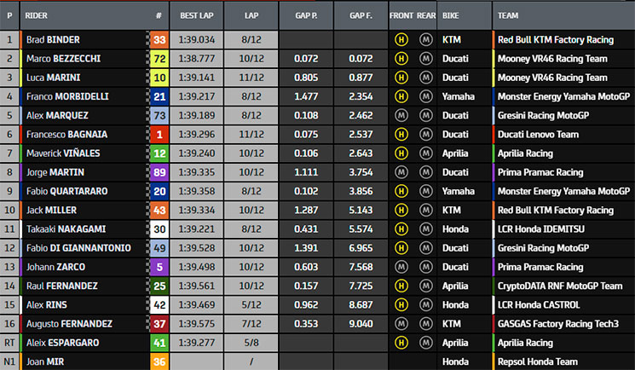The width and height of the screenshot is (635, 370).
Task: Sort by the GAP P. column header
Action: (306, 15)
